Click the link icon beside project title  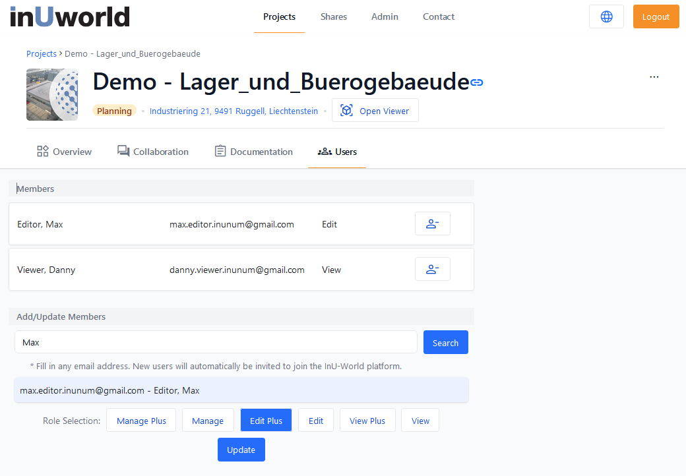tap(477, 82)
